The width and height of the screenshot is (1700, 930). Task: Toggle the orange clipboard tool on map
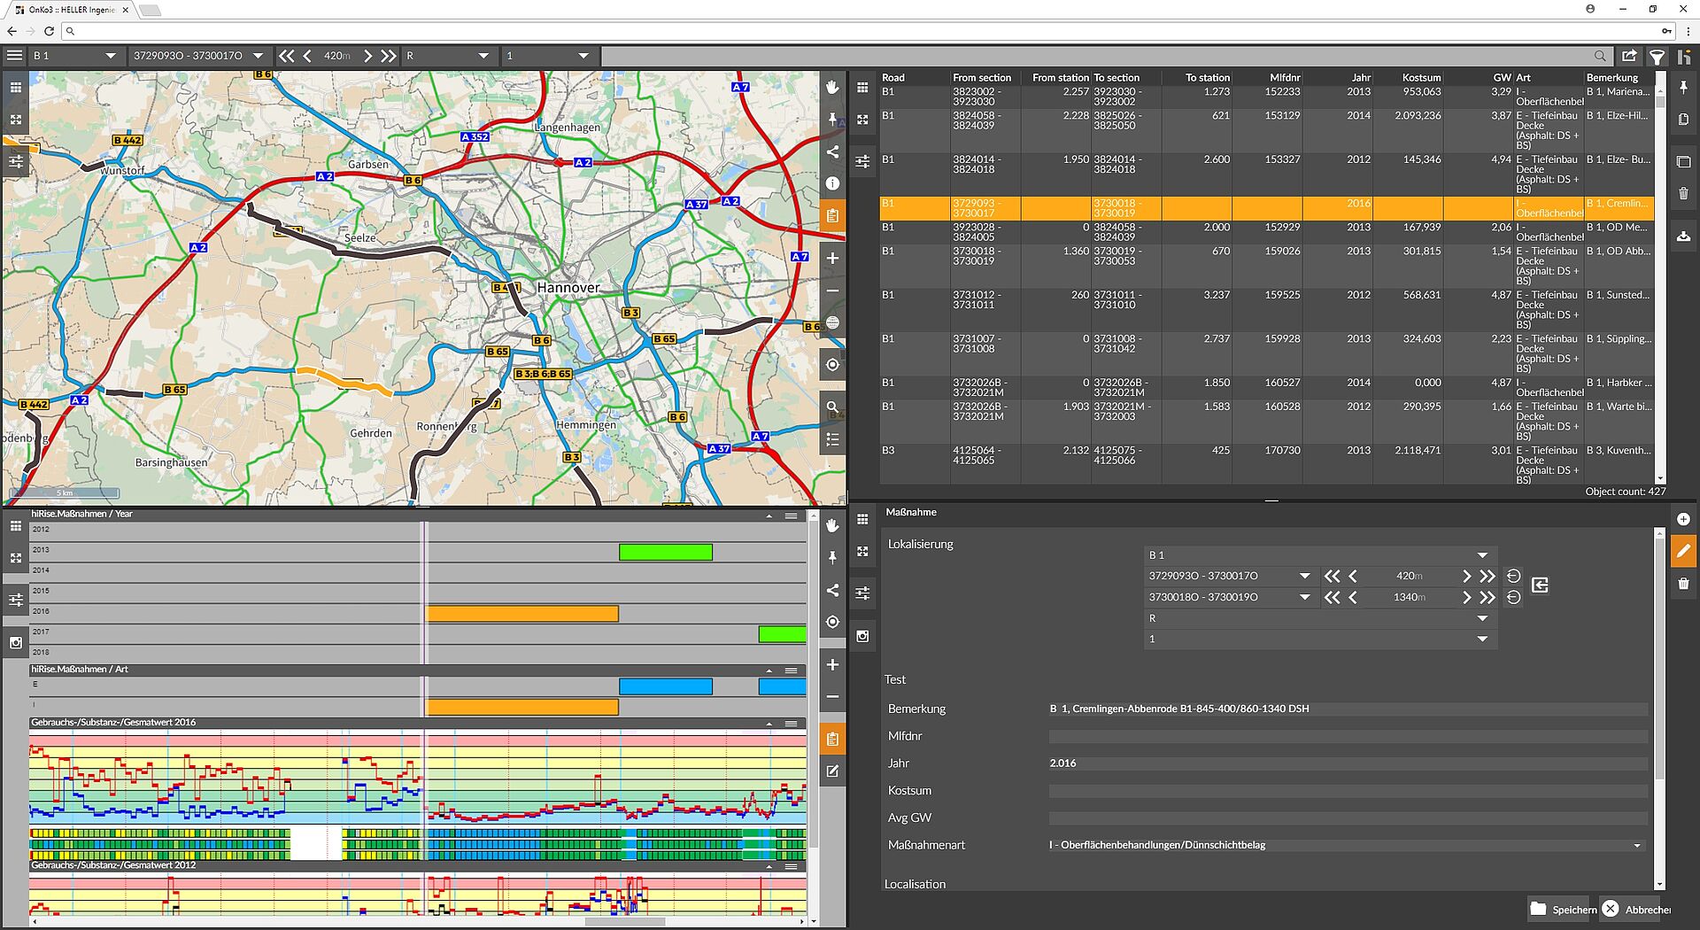click(x=832, y=215)
